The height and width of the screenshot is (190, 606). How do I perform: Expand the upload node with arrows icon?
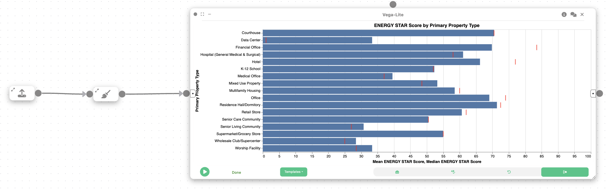point(13,90)
